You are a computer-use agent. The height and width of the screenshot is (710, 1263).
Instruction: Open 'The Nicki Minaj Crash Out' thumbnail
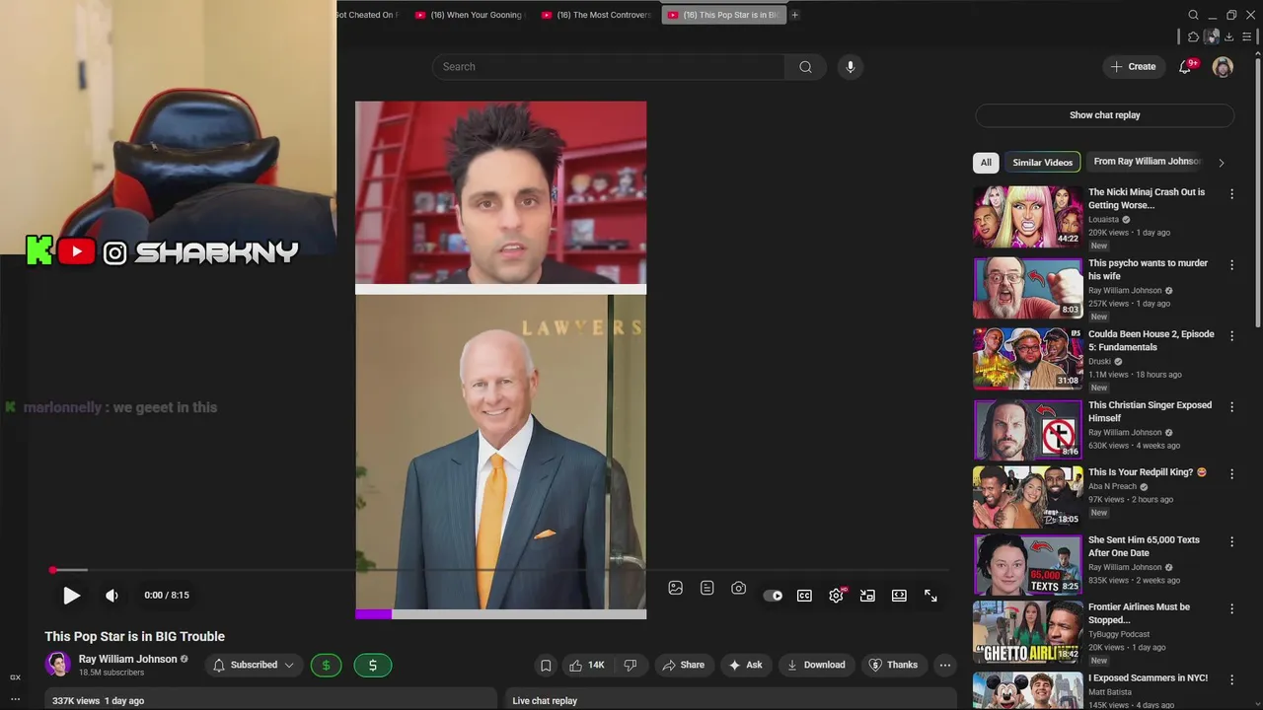pos(1028,217)
